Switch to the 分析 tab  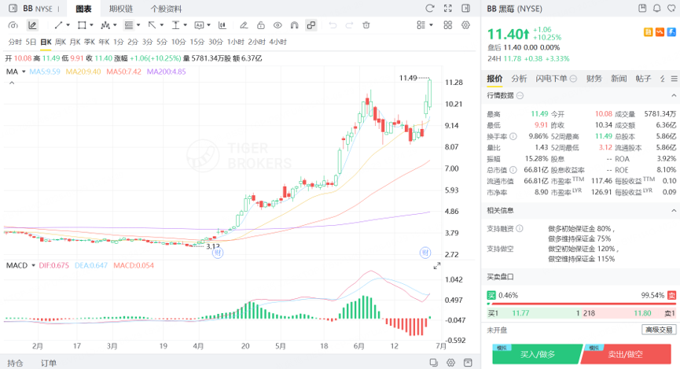519,79
